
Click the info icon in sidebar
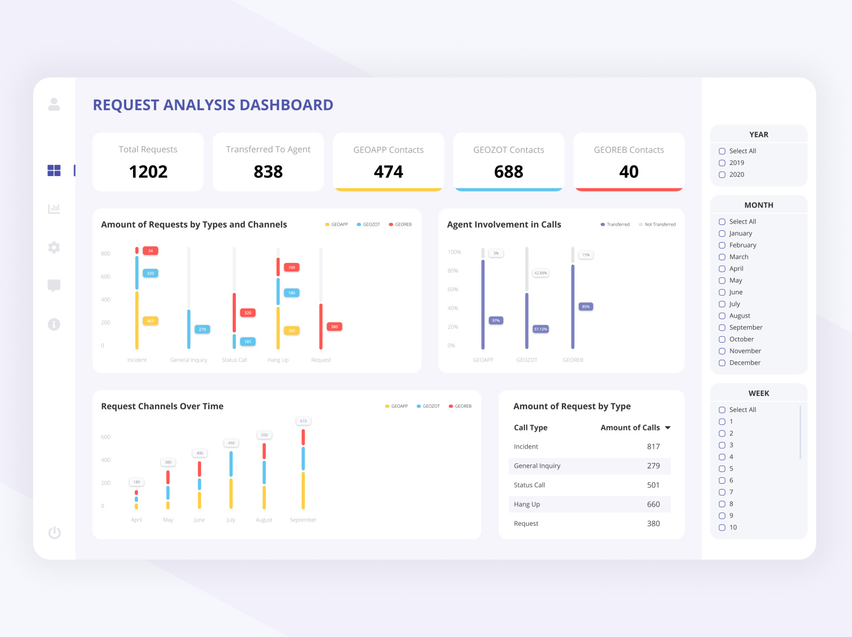(x=54, y=324)
